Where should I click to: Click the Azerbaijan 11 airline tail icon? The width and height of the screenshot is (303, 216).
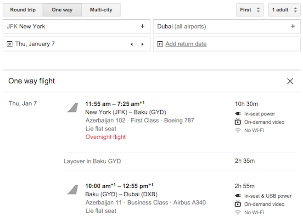[73, 189]
